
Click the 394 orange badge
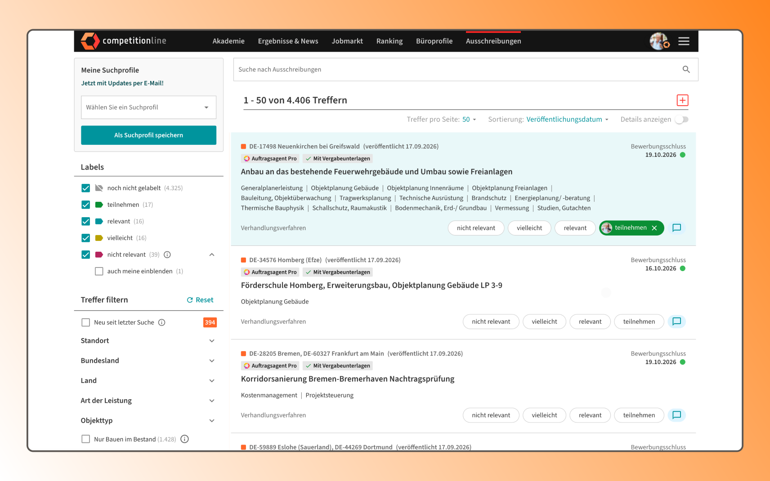pyautogui.click(x=210, y=322)
